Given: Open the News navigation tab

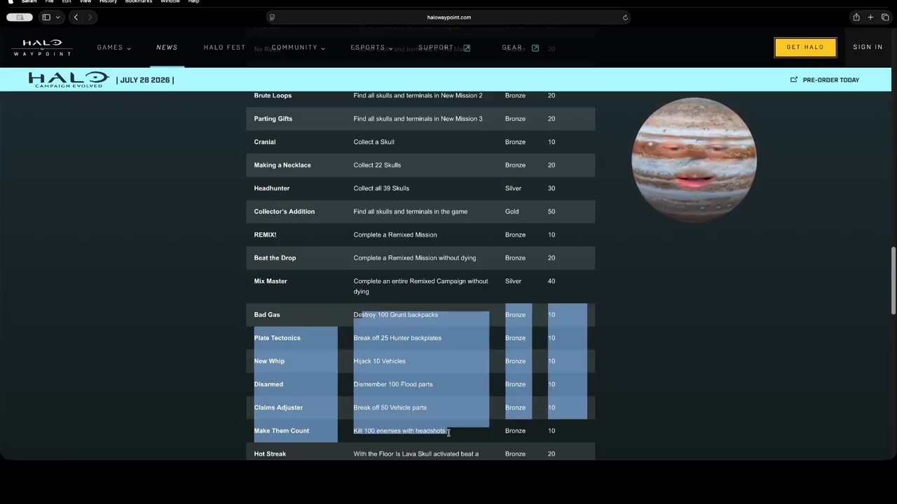Looking at the screenshot, I should click(x=167, y=48).
